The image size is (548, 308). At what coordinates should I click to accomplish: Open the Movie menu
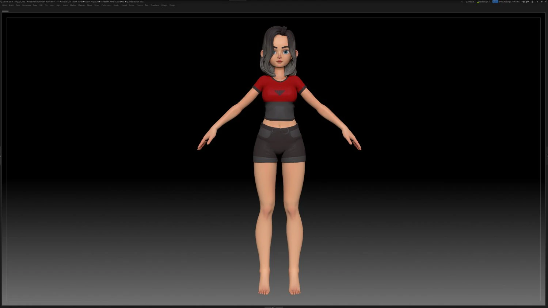[90, 5]
